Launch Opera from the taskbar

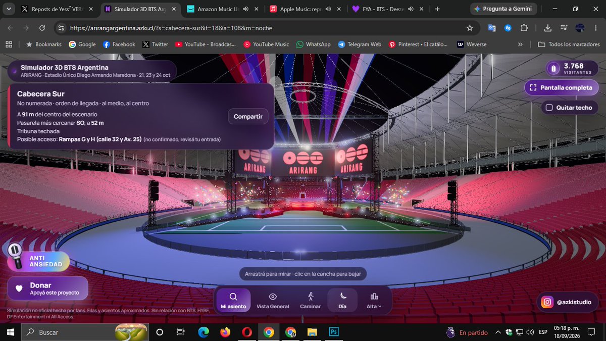(x=247, y=332)
